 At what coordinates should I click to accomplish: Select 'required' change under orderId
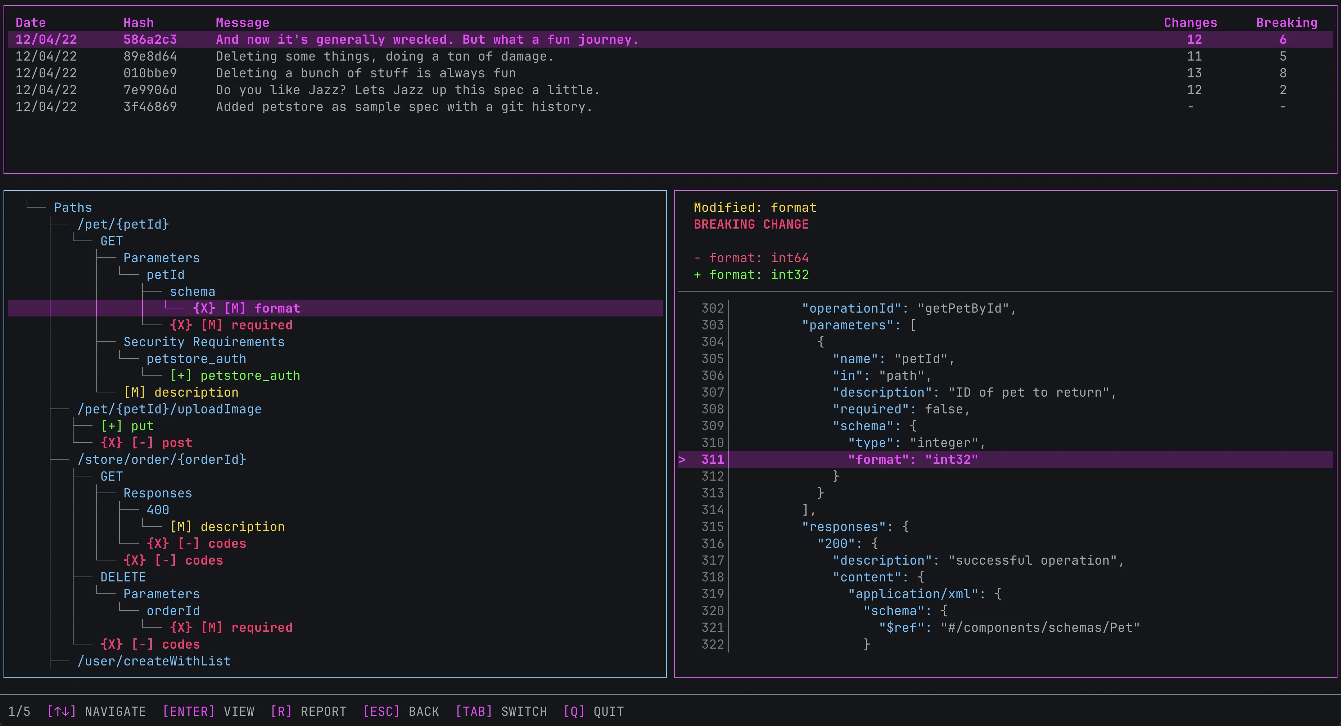[x=231, y=628]
